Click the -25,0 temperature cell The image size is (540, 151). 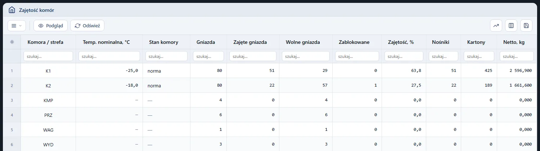109,71
